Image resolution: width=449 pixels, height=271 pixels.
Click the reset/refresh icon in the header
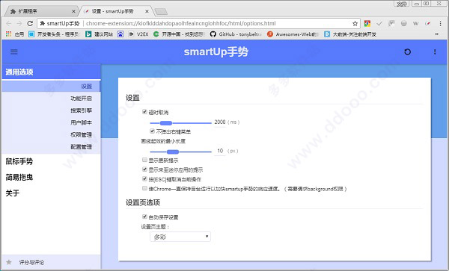coord(407,52)
